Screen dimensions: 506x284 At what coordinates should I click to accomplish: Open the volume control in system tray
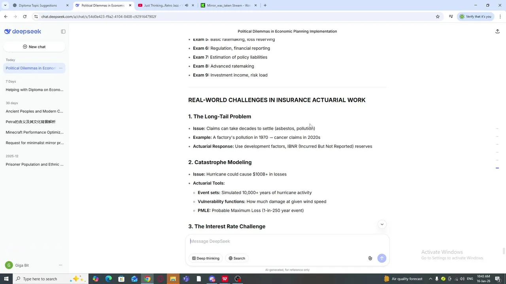(x=462, y=279)
